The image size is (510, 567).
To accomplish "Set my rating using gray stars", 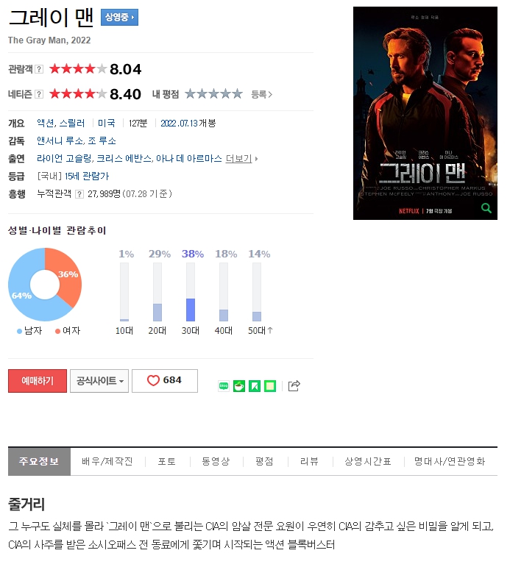I will (213, 94).
